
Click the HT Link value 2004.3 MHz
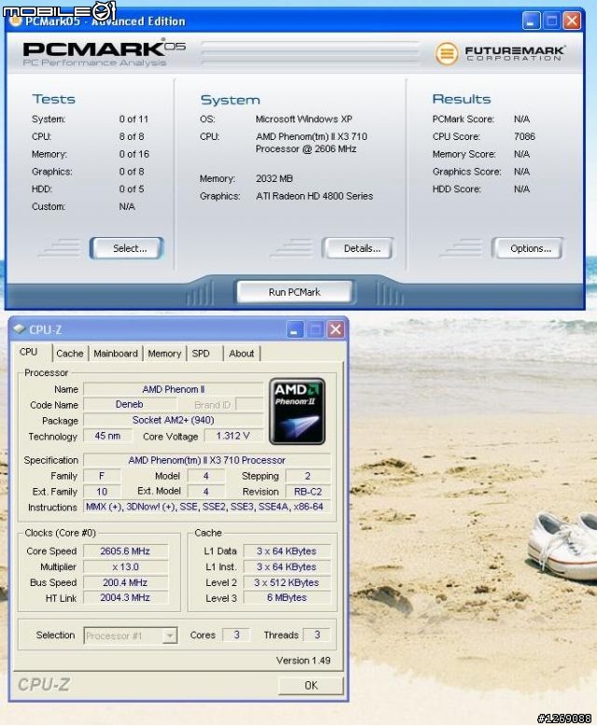[125, 597]
